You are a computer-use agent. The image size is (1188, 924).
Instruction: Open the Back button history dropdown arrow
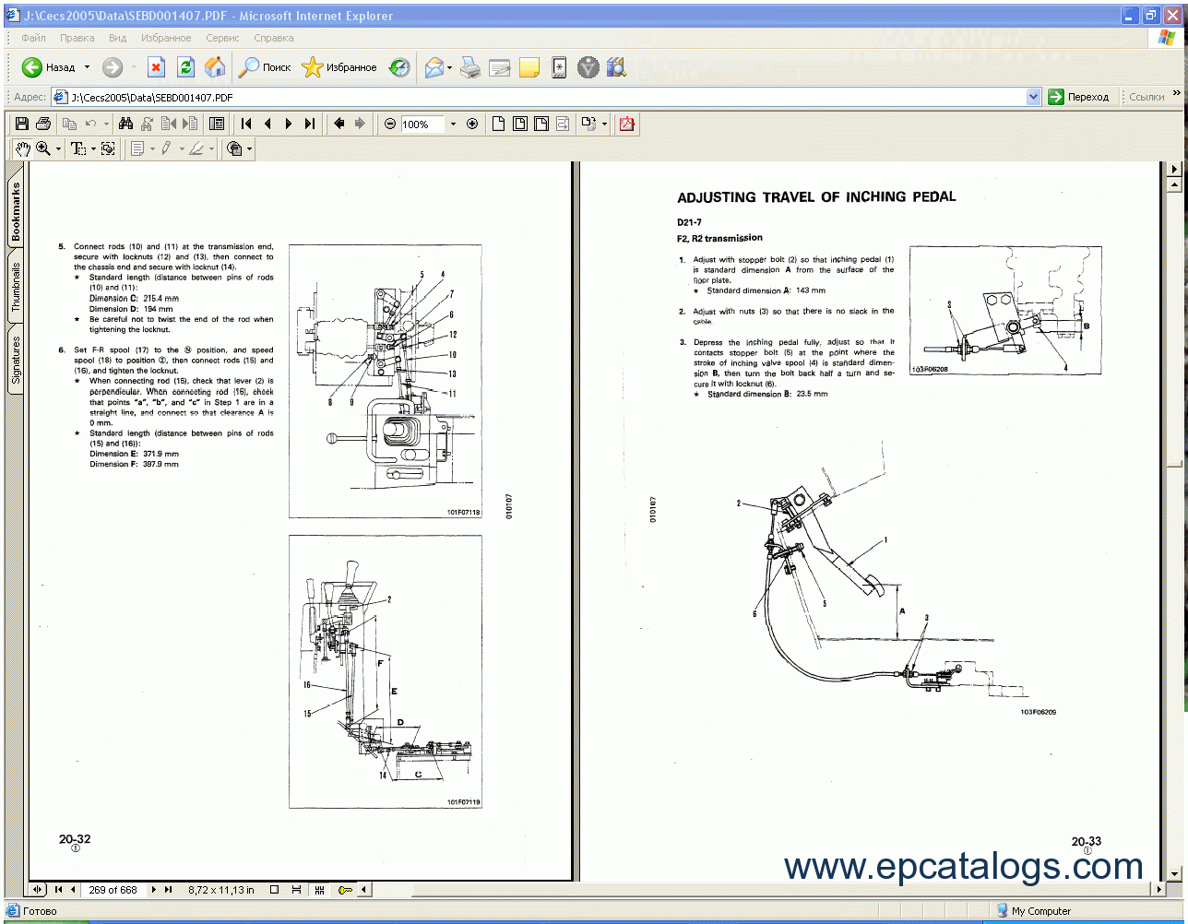88,67
